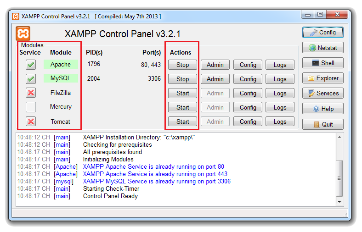Open Netstat with the globe icon
The image size is (362, 232).
tap(322, 48)
